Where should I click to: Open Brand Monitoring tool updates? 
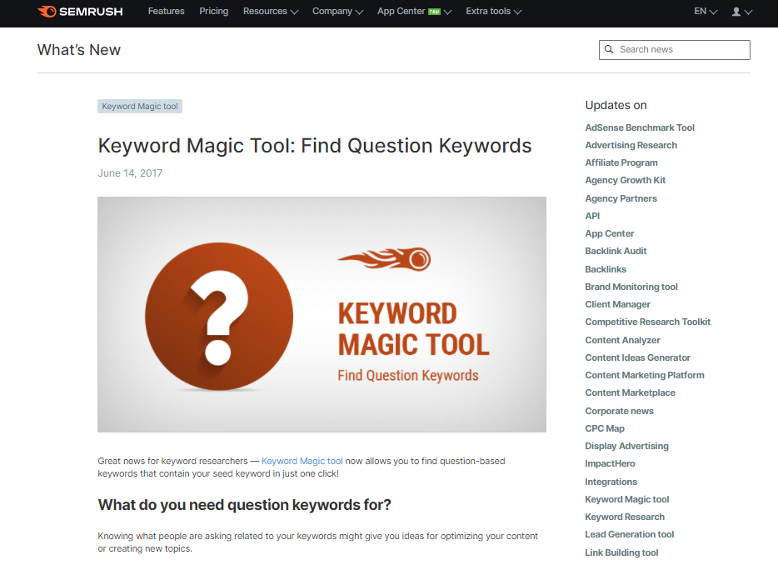tap(631, 287)
